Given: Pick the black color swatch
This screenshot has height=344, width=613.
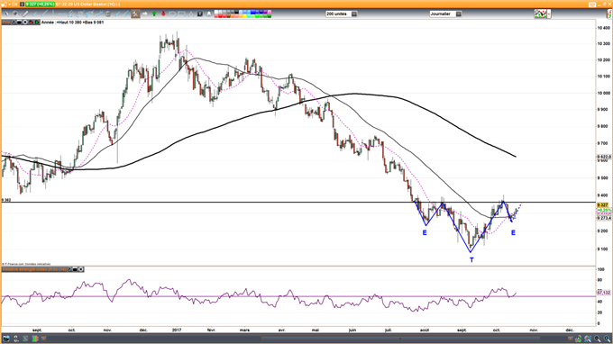Looking at the screenshot, I should tap(236, 12).
